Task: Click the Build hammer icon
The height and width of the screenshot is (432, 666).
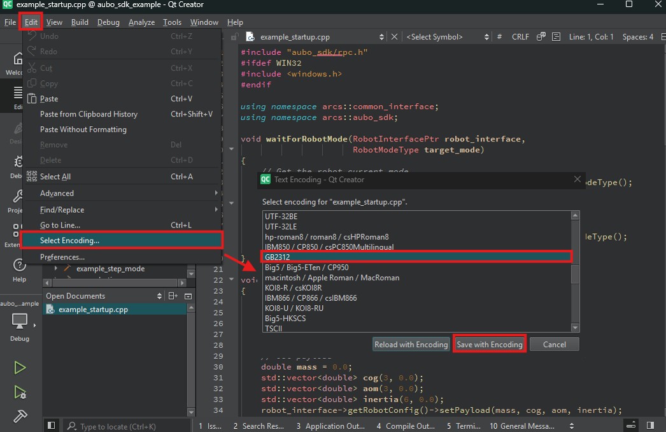Action: point(20,416)
